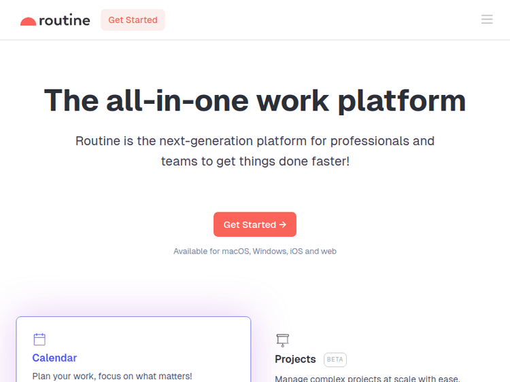Click the "all-in-one work platform" headline

[255, 100]
